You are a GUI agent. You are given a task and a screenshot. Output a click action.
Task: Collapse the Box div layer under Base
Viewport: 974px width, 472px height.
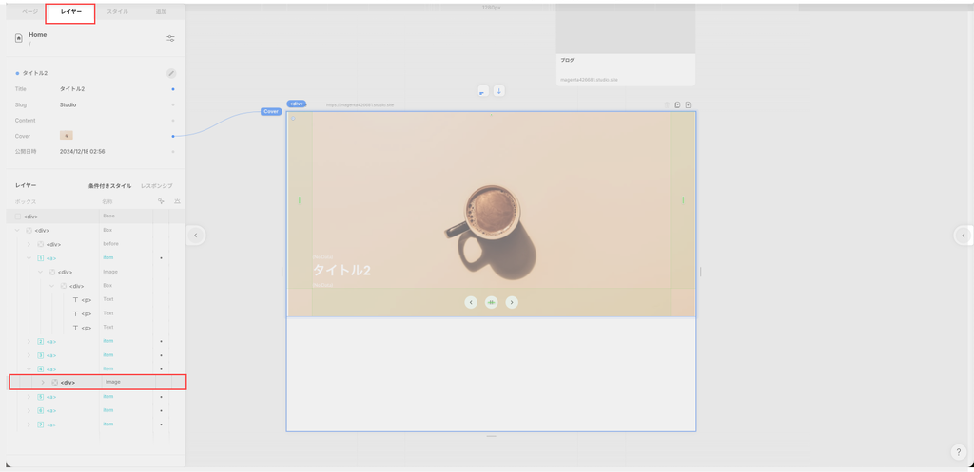click(x=17, y=231)
